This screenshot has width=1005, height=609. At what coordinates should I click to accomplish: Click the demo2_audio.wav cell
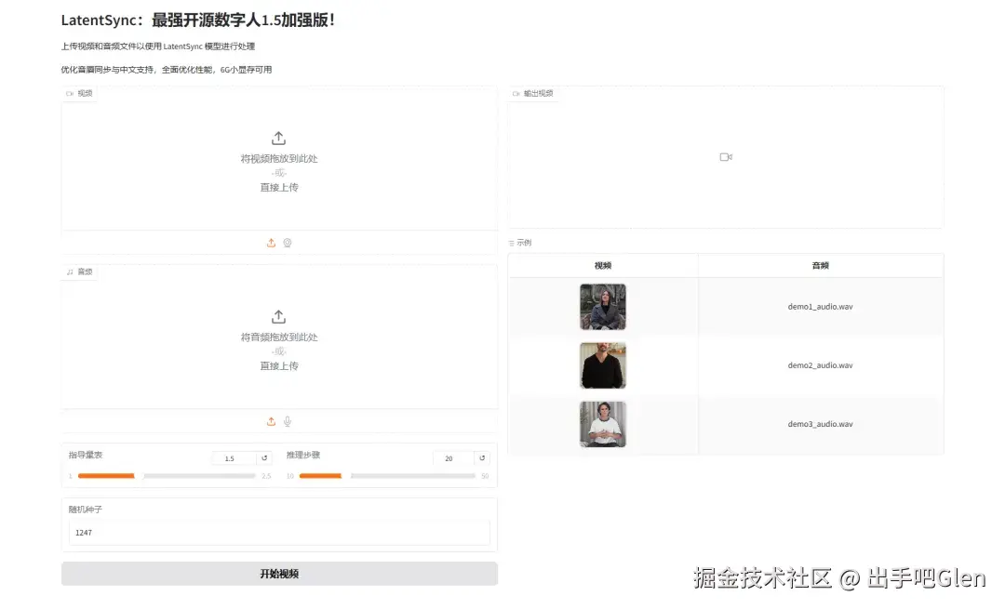tap(821, 365)
